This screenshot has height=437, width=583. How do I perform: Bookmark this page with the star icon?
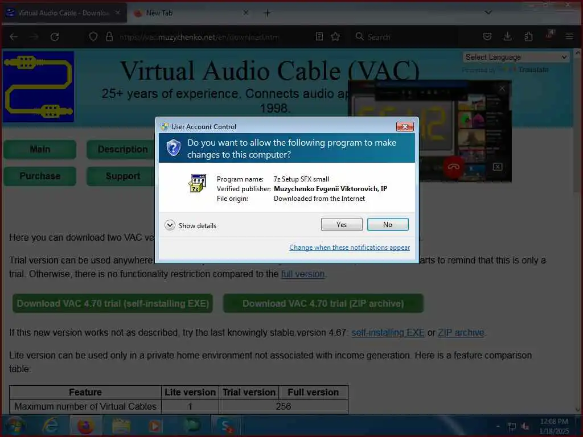click(x=335, y=36)
